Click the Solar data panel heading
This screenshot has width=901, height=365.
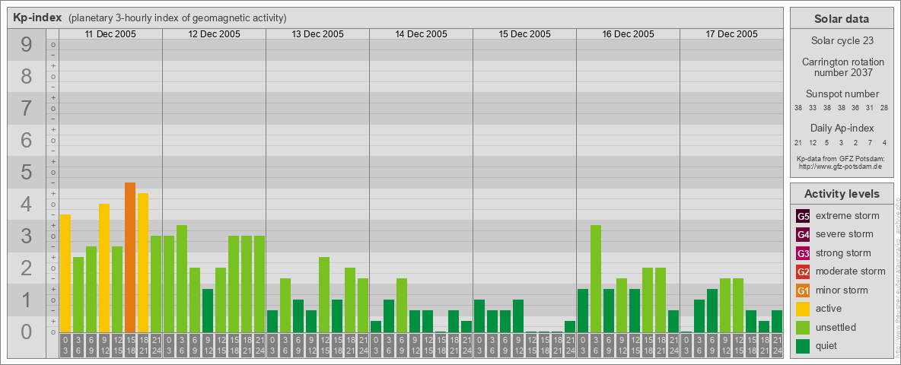(842, 18)
